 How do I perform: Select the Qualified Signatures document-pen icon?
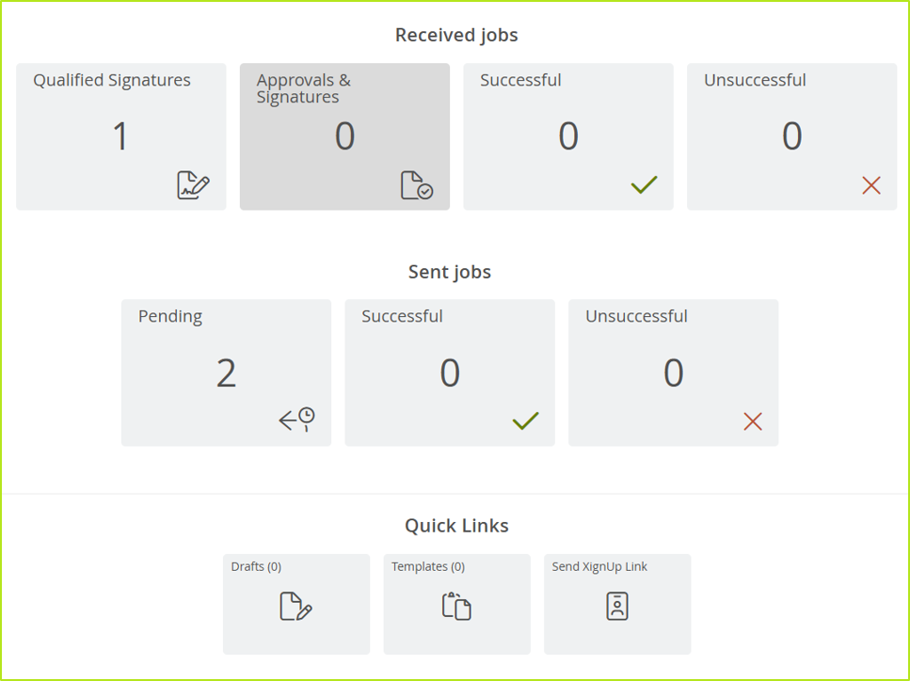coord(193,185)
